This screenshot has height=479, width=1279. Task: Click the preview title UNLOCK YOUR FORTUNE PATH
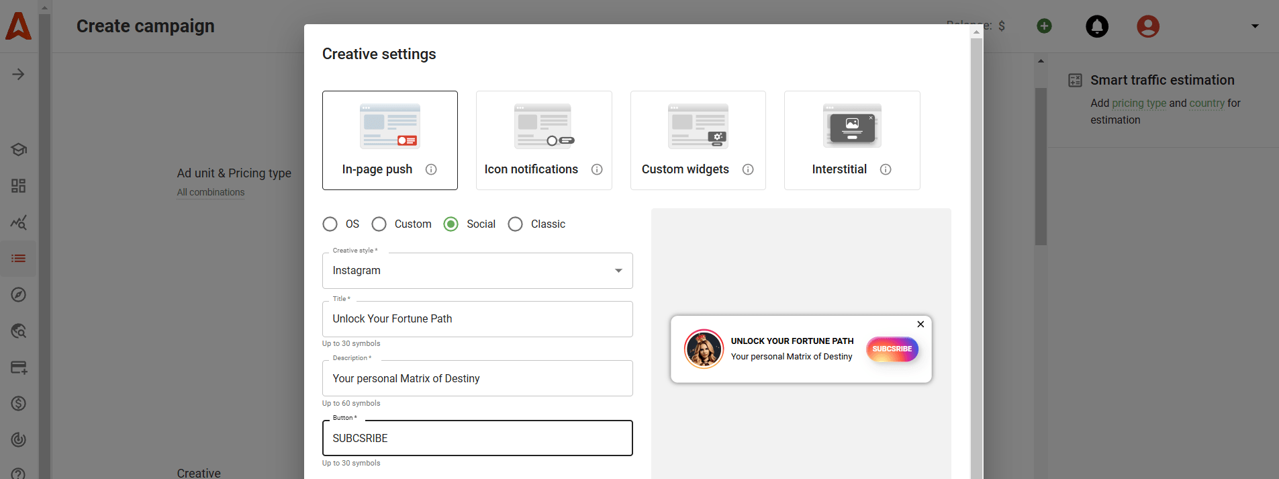792,341
